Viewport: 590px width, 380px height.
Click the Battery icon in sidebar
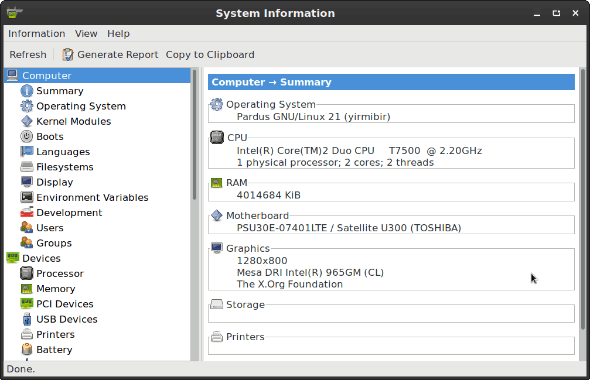coord(27,350)
